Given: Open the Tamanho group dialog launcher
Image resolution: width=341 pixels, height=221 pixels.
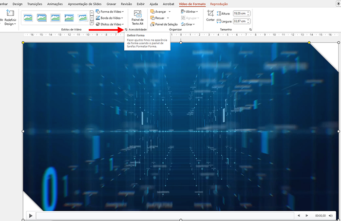Looking at the screenshot, I should [250, 30].
